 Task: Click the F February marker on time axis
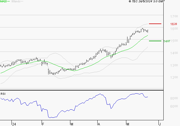coord(43,124)
